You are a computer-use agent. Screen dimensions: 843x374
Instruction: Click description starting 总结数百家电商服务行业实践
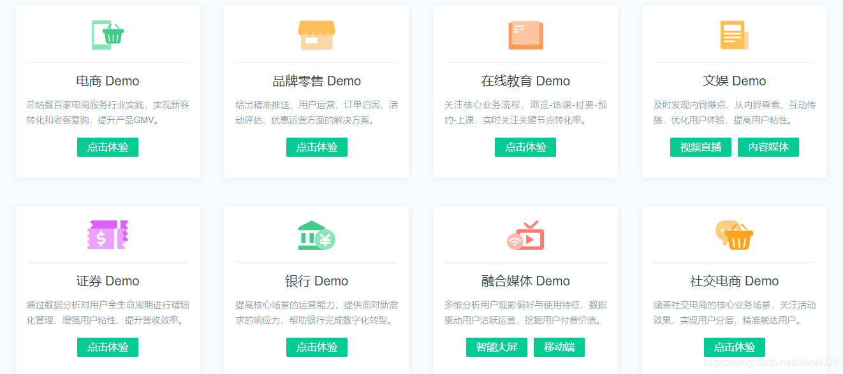[x=108, y=112]
